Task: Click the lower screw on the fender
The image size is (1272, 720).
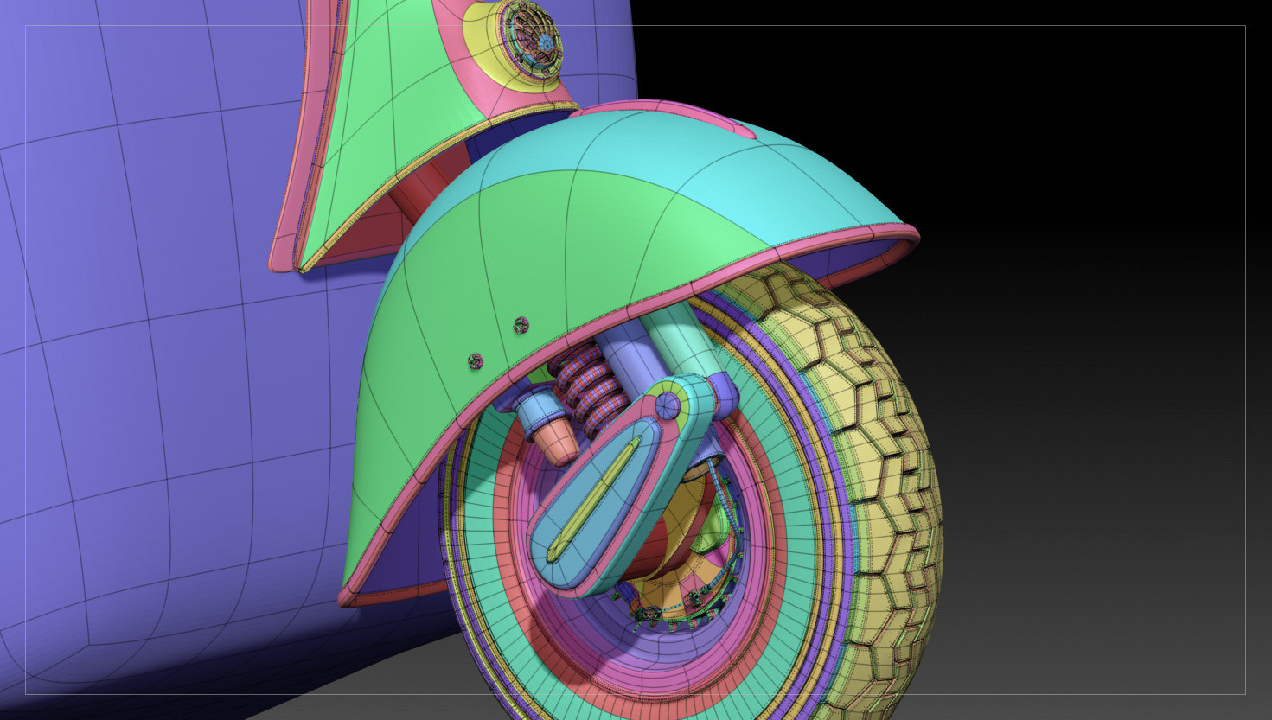Action: click(x=475, y=361)
